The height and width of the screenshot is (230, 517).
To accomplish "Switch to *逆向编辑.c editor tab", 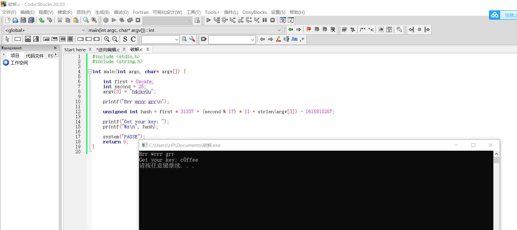I will coord(108,50).
